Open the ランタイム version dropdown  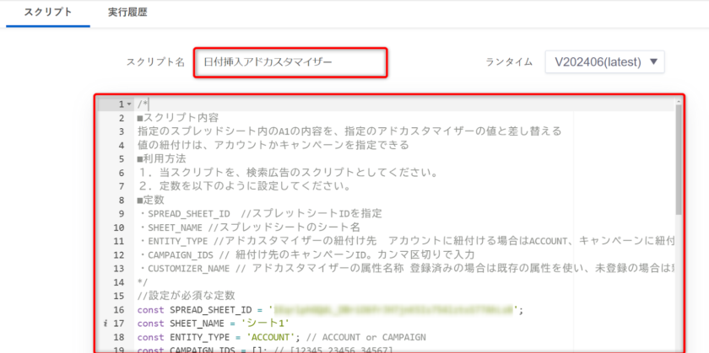[x=604, y=62]
